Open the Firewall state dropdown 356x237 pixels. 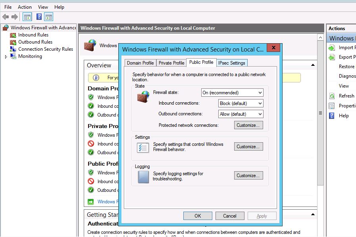tap(232, 92)
